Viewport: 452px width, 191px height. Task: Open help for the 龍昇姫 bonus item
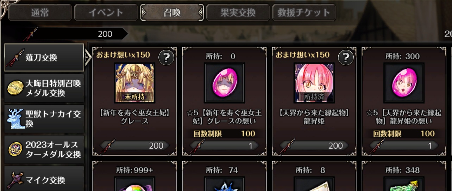[x=346, y=58]
